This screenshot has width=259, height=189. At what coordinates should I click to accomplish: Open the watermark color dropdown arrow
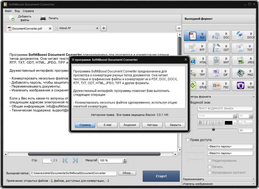[235, 123]
